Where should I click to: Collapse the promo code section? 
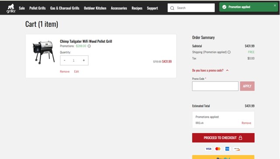(227, 71)
